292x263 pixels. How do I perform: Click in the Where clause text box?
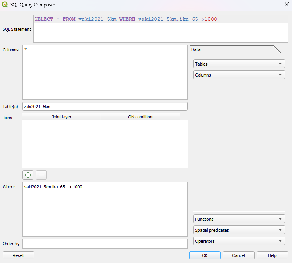pos(105,209)
